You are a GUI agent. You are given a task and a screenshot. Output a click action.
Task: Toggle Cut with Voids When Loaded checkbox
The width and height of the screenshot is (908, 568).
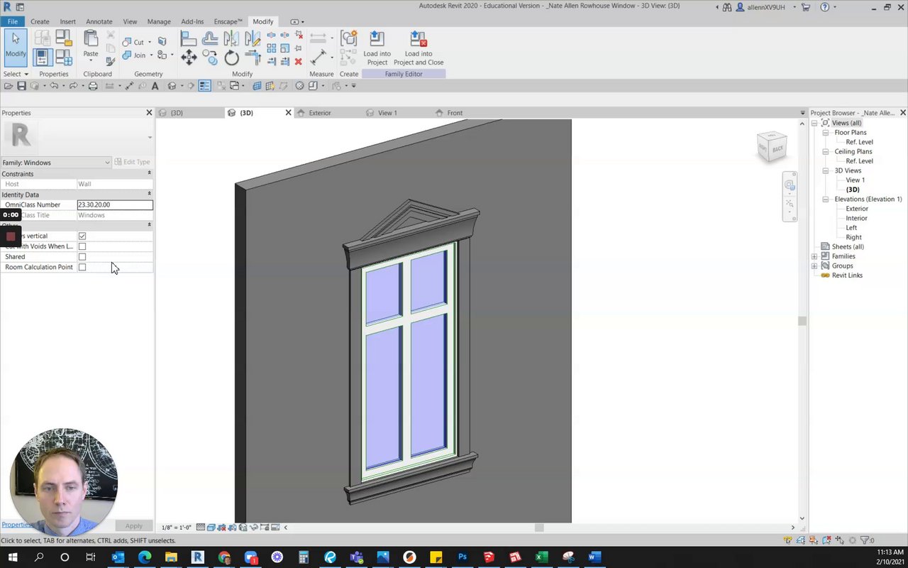[82, 246]
